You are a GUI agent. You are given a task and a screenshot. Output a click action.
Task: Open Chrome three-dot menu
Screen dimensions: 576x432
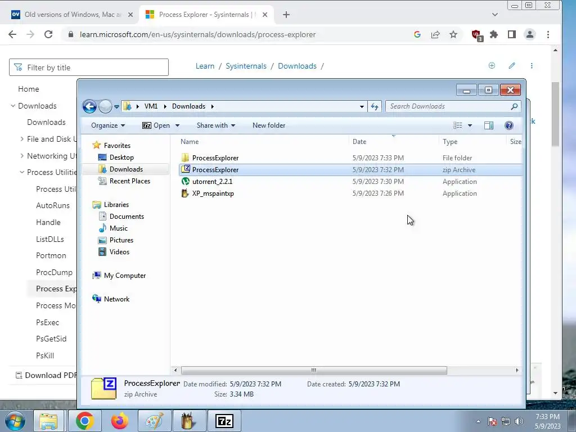pyautogui.click(x=548, y=34)
